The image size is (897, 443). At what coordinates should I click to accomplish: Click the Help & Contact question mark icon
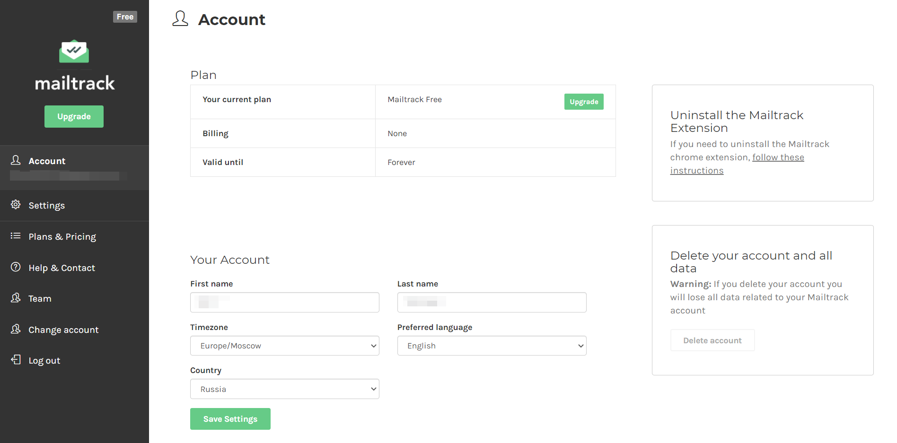click(16, 267)
